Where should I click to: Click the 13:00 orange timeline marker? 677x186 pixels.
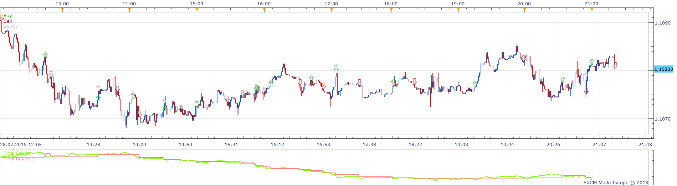coord(62,10)
